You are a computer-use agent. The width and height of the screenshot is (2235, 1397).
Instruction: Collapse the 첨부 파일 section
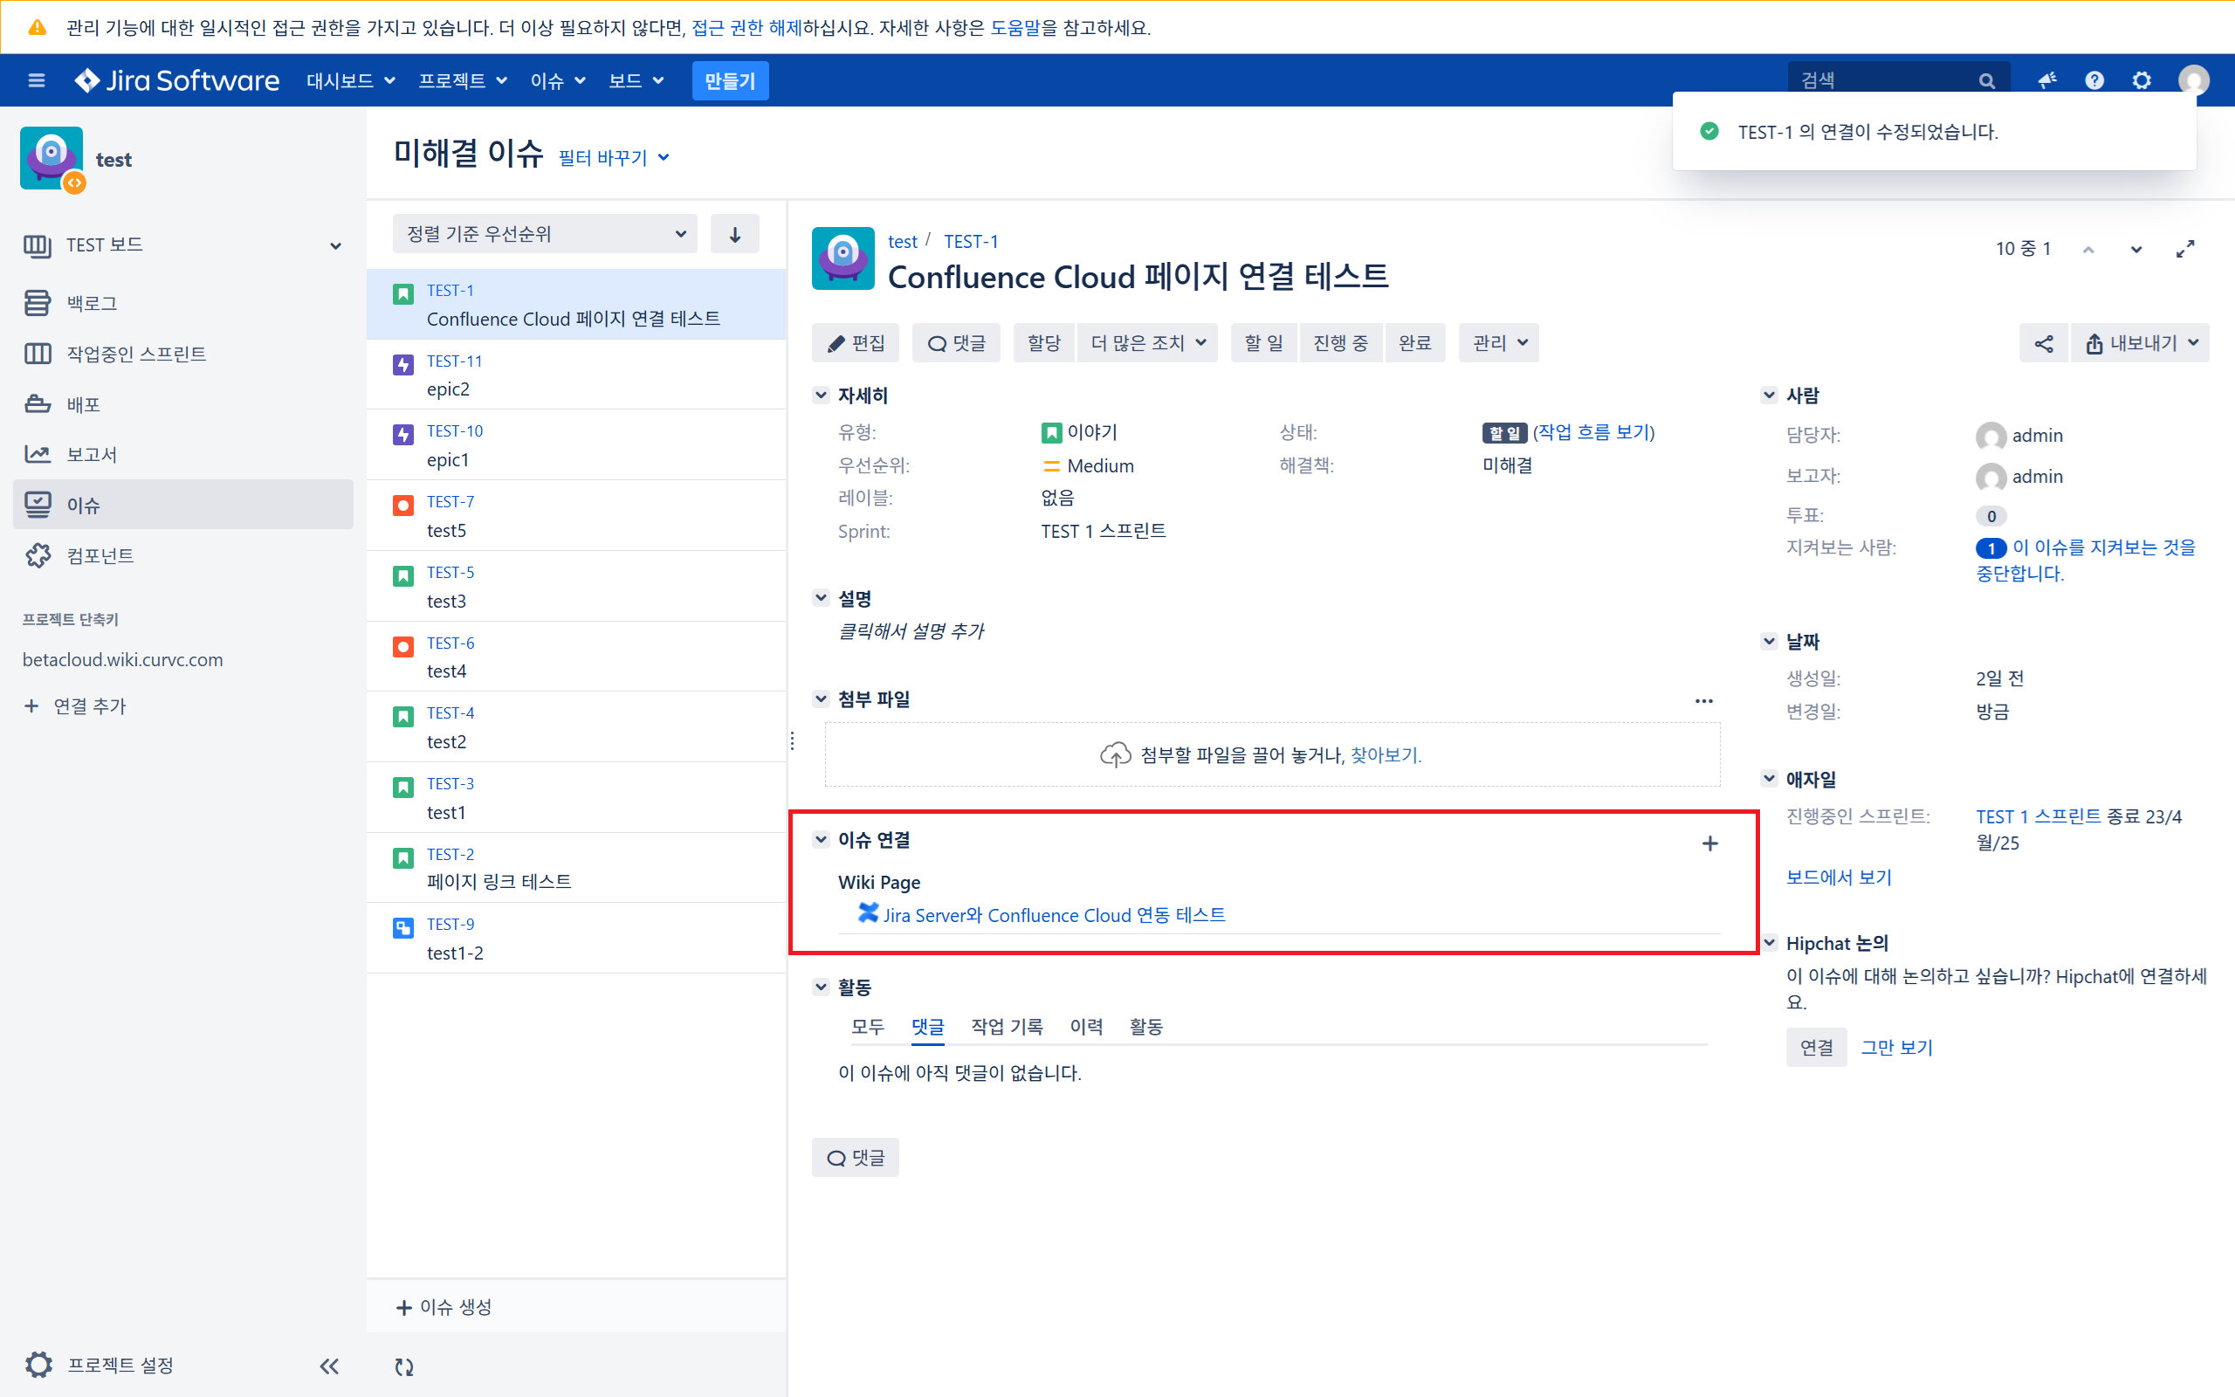[x=821, y=698]
